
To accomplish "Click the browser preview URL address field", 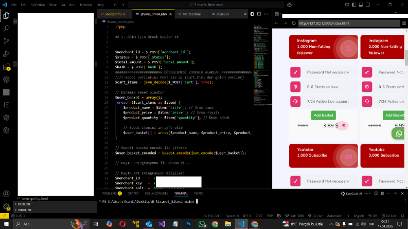I will (x=349, y=23).
